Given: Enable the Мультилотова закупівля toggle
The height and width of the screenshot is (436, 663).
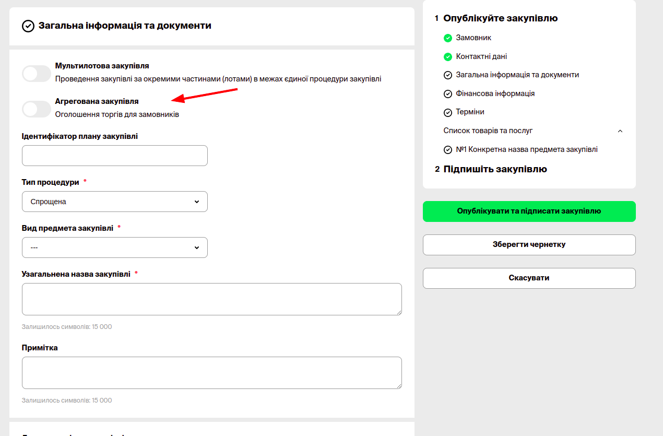Looking at the screenshot, I should tap(36, 74).
